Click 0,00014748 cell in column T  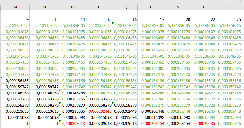203,74
